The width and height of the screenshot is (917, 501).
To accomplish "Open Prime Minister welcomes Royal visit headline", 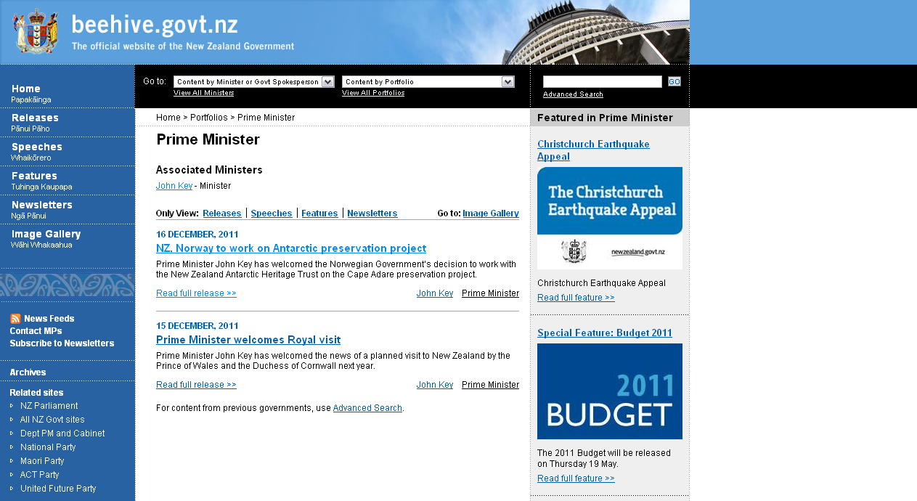I will pyautogui.click(x=248, y=340).
